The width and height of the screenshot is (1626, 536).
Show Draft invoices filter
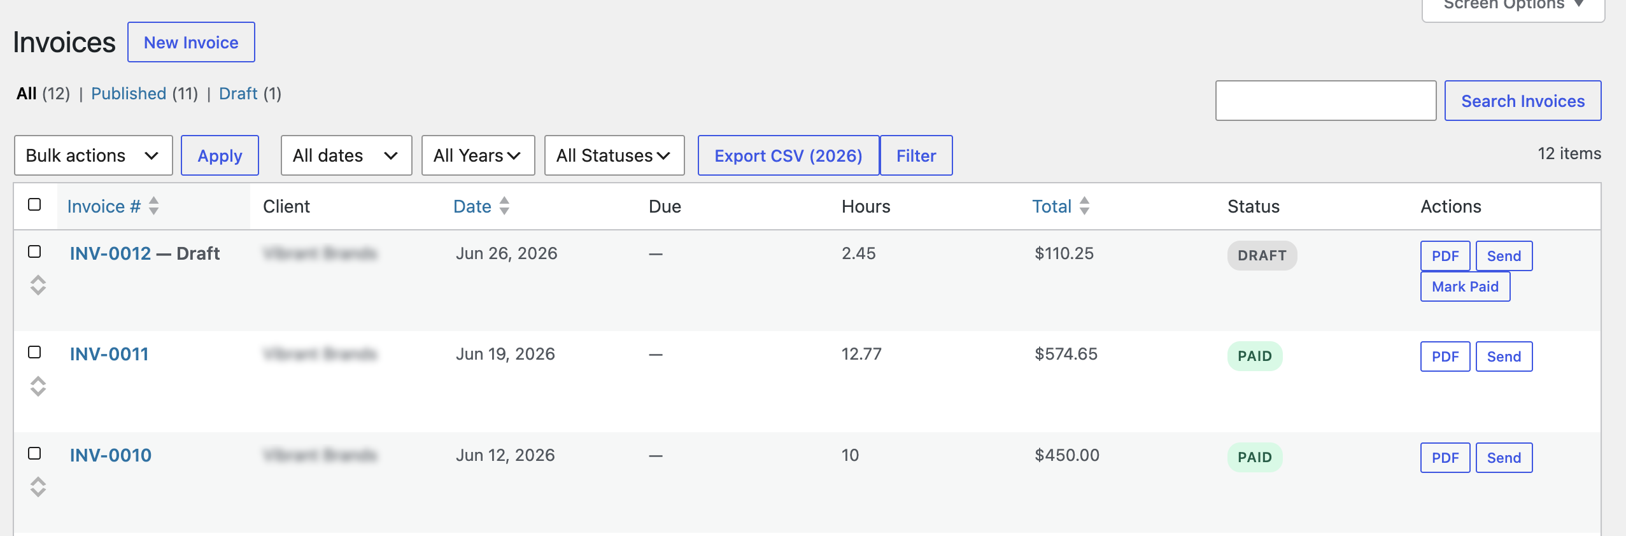(x=238, y=94)
